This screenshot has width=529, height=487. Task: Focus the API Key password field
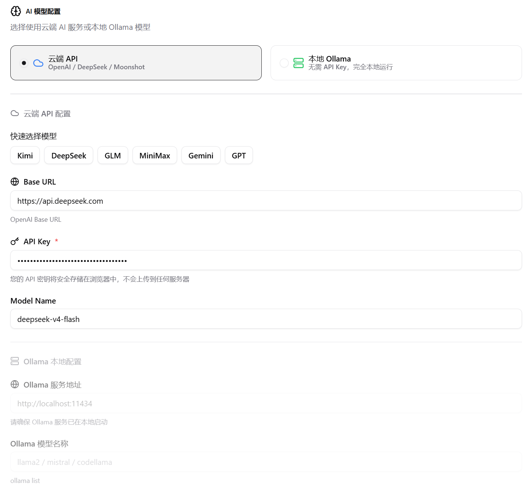click(x=266, y=260)
